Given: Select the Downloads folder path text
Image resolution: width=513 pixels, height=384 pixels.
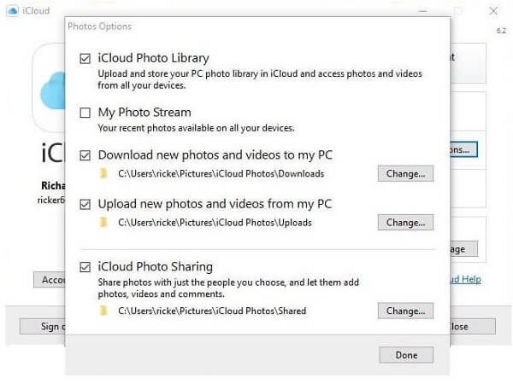Looking at the screenshot, I should [x=221, y=173].
